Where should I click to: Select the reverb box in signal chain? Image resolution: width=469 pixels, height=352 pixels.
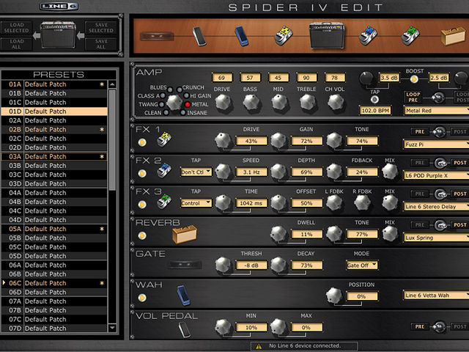(x=453, y=36)
